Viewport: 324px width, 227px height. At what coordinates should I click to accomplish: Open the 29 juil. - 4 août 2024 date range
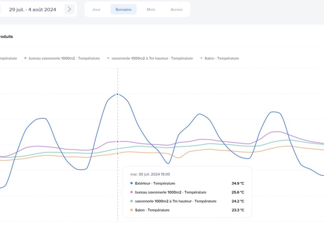pyautogui.click(x=32, y=9)
